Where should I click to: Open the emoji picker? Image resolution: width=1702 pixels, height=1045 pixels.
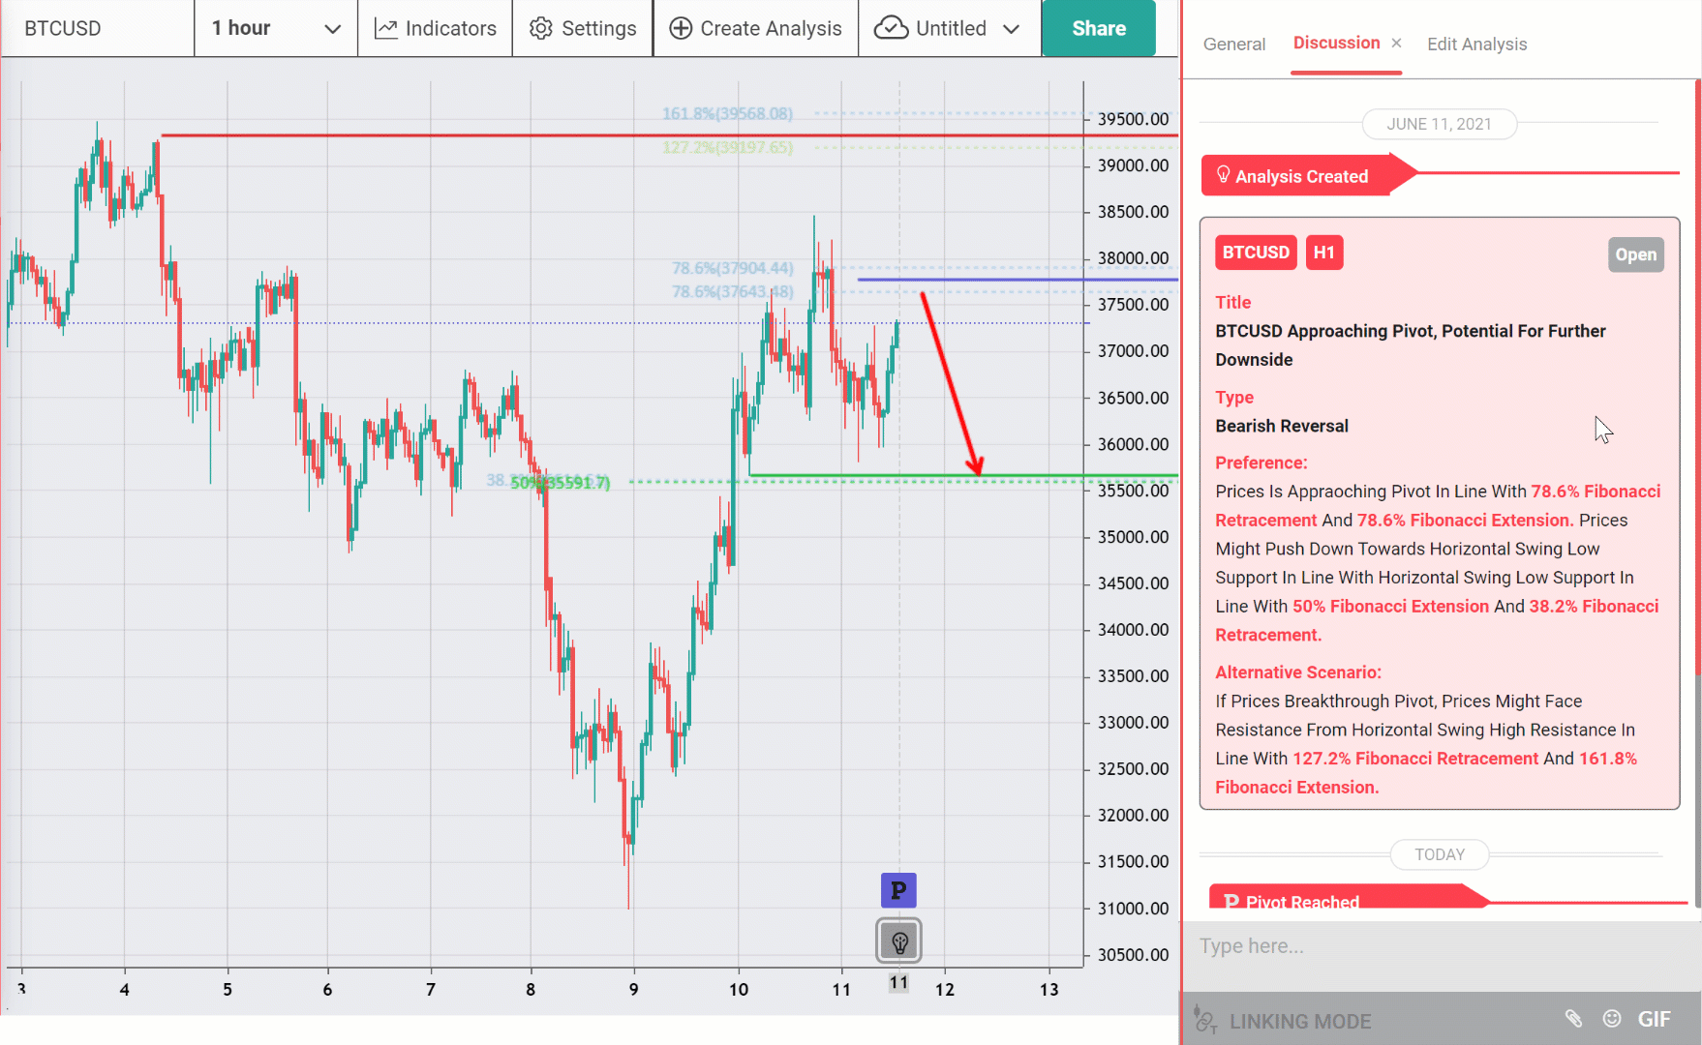click(x=1612, y=1018)
